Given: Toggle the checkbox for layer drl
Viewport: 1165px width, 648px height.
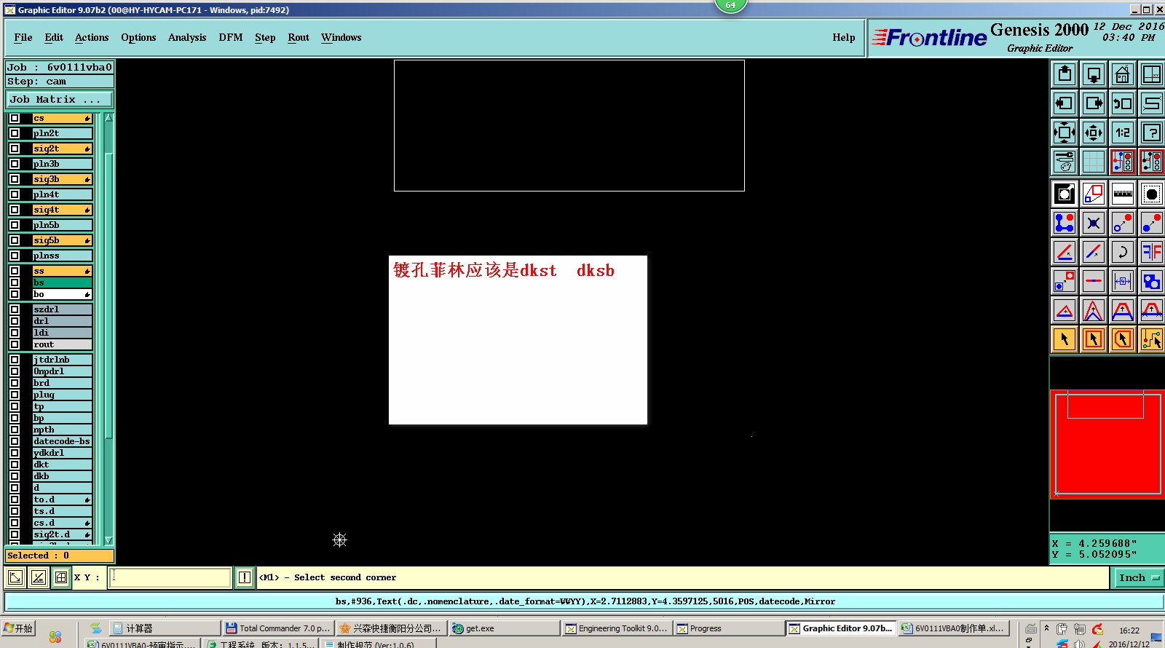Looking at the screenshot, I should click(15, 321).
